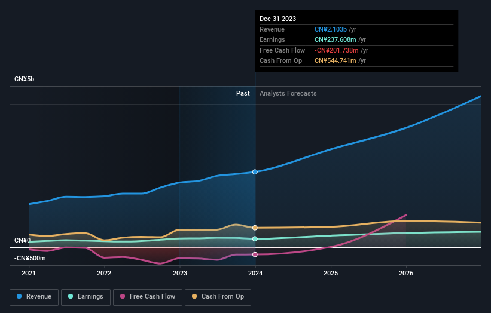Viewport: 491px width, 313px height.
Task: Click the 2025 x-axis label
Action: 331,274
